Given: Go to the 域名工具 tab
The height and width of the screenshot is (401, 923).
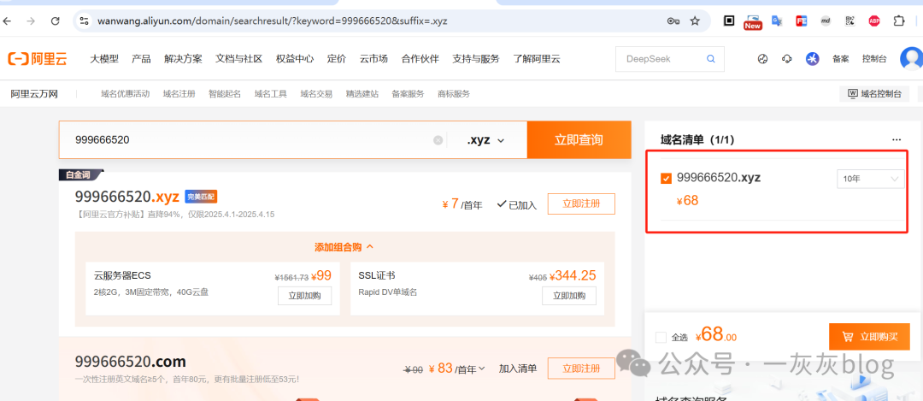Looking at the screenshot, I should pyautogui.click(x=271, y=94).
